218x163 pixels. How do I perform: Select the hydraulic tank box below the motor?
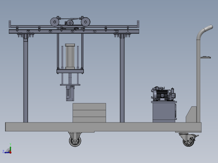[164, 112]
